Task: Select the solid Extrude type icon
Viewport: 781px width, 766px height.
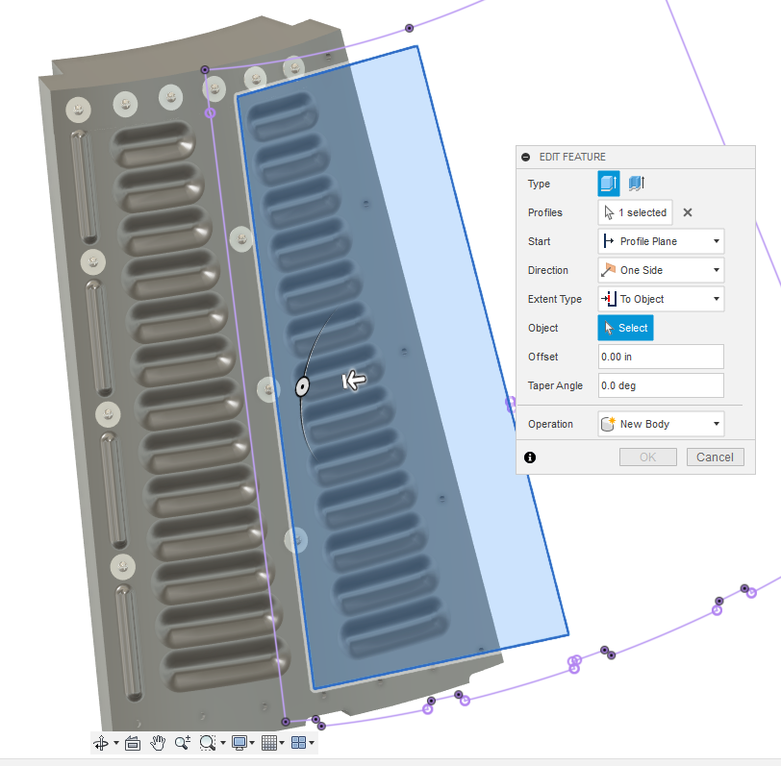Action: click(x=607, y=183)
